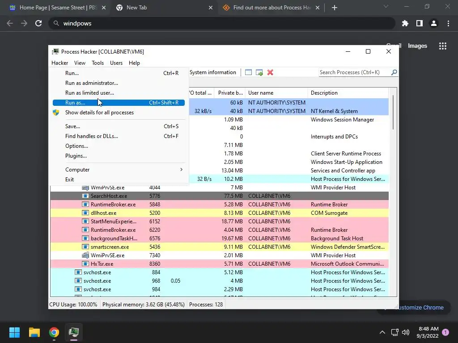Click the Search Processes input field
Viewport: 458px width, 343px height.
point(355,72)
